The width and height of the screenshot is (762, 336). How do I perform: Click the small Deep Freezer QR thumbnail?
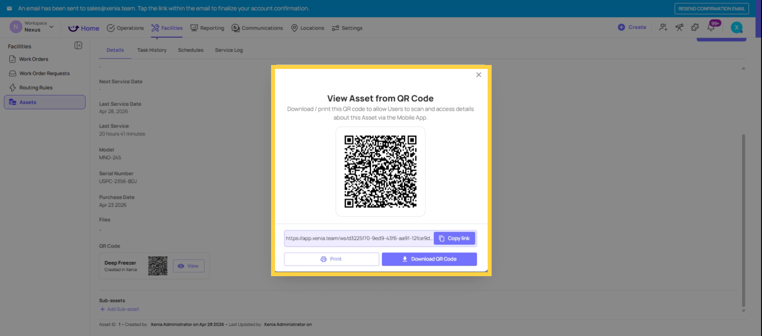(158, 266)
